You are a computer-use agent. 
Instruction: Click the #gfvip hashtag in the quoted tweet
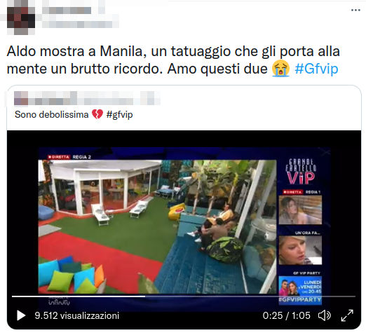tap(119, 115)
